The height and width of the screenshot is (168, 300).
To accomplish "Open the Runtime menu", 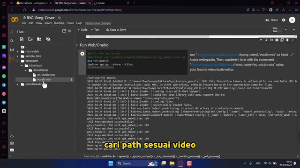I will click(x=59, y=23).
